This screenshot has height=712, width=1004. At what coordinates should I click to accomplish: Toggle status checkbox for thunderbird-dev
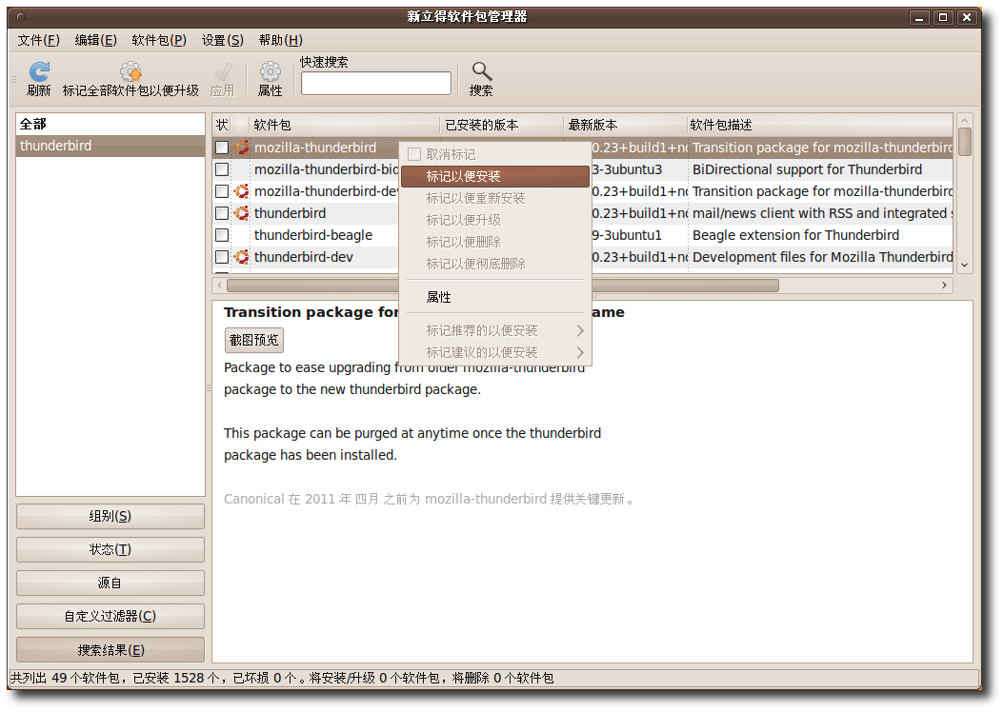[x=222, y=257]
